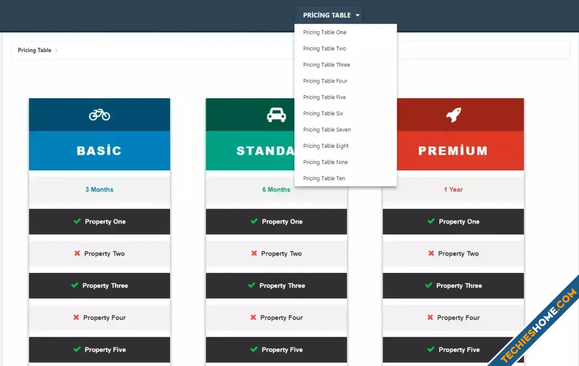This screenshot has width=579, height=366.
Task: Click green check beside Premium Property Three
Action: (428, 286)
